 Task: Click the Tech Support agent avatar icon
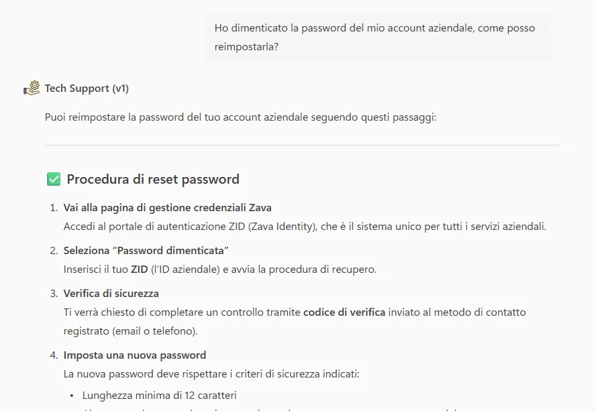pyautogui.click(x=32, y=88)
